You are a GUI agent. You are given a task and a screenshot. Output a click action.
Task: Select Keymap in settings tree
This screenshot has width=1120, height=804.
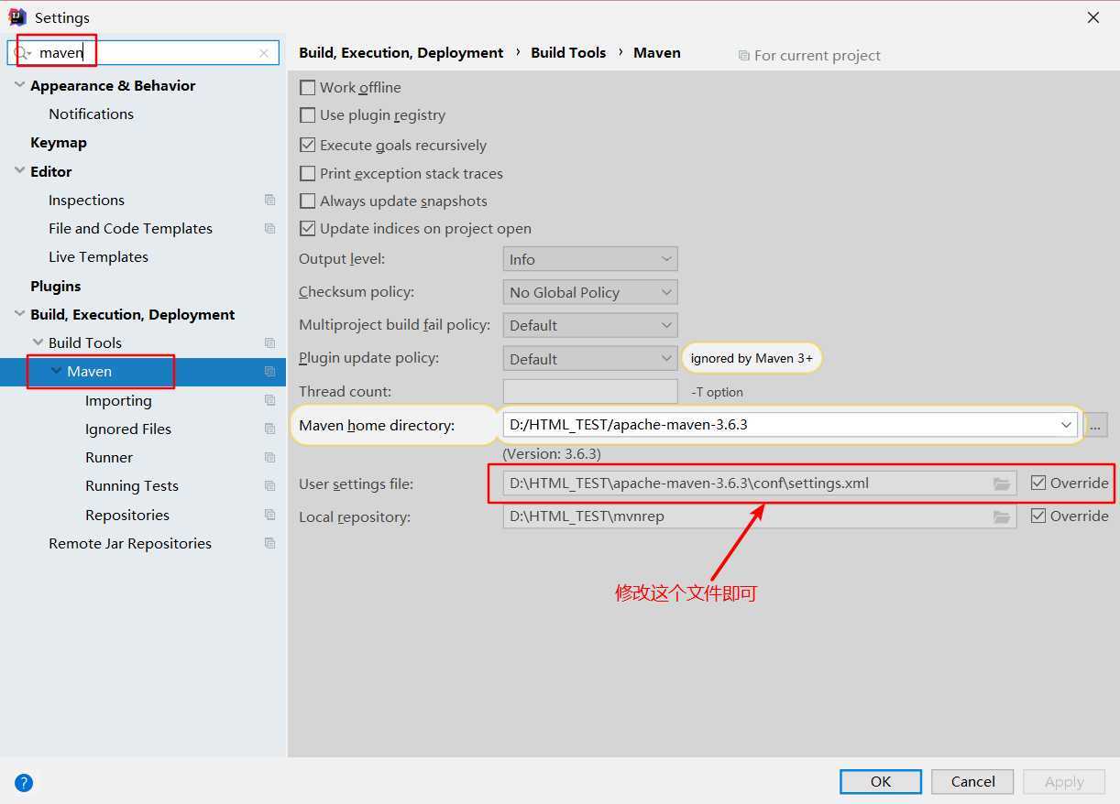point(59,143)
